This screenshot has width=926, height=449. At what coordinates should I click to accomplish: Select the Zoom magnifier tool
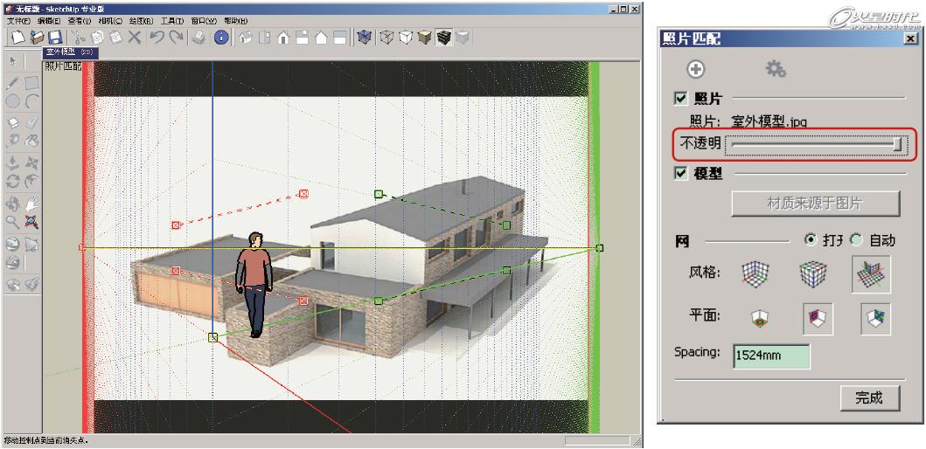[12, 223]
